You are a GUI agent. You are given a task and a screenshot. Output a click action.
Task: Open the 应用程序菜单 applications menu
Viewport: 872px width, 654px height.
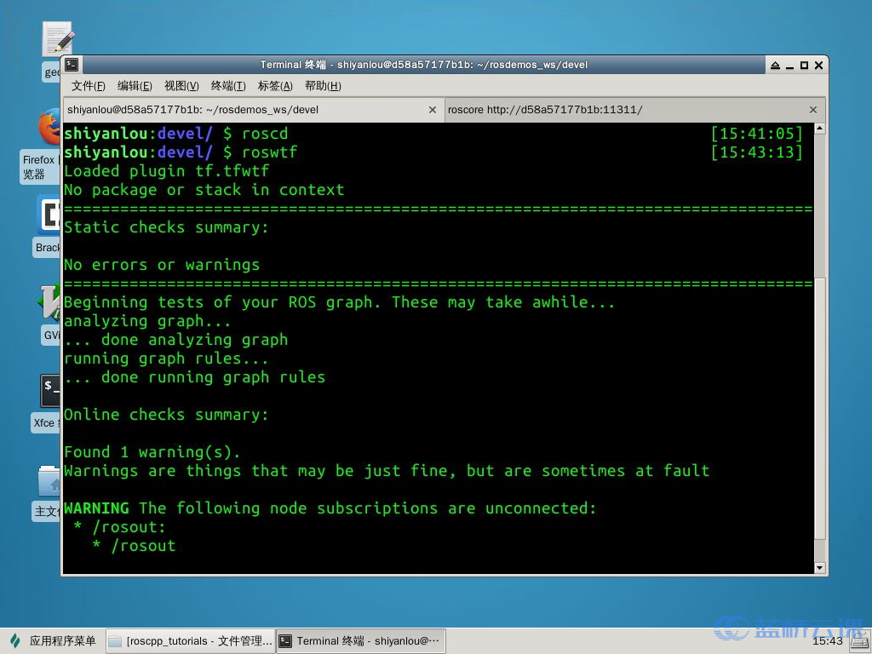(x=53, y=640)
